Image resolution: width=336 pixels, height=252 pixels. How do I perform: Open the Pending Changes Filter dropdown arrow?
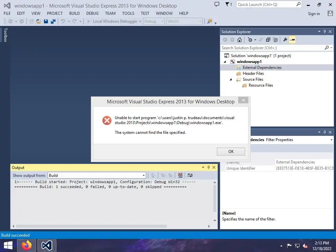click(x=255, y=40)
